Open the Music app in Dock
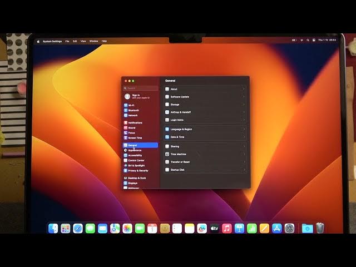The height and width of the screenshot is (267, 356). click(227, 228)
